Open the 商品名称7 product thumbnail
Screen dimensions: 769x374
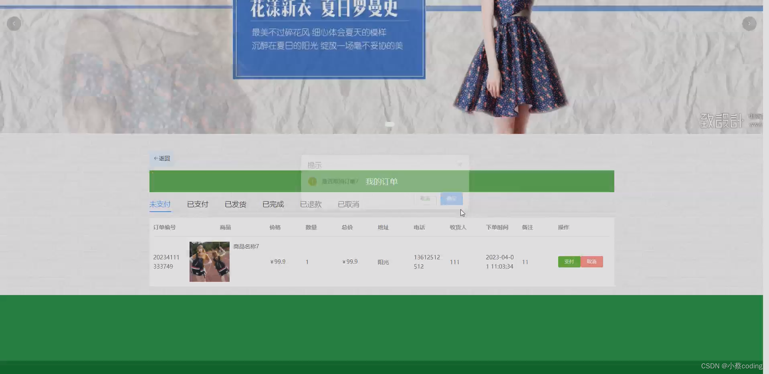210,262
